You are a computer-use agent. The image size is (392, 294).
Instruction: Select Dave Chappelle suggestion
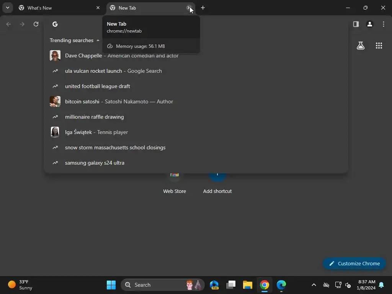196,56
